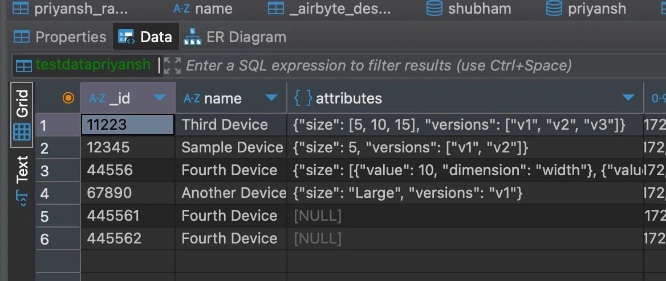Click the JSON braces icon in attributes header
This screenshot has height=281, width=666.
click(303, 98)
